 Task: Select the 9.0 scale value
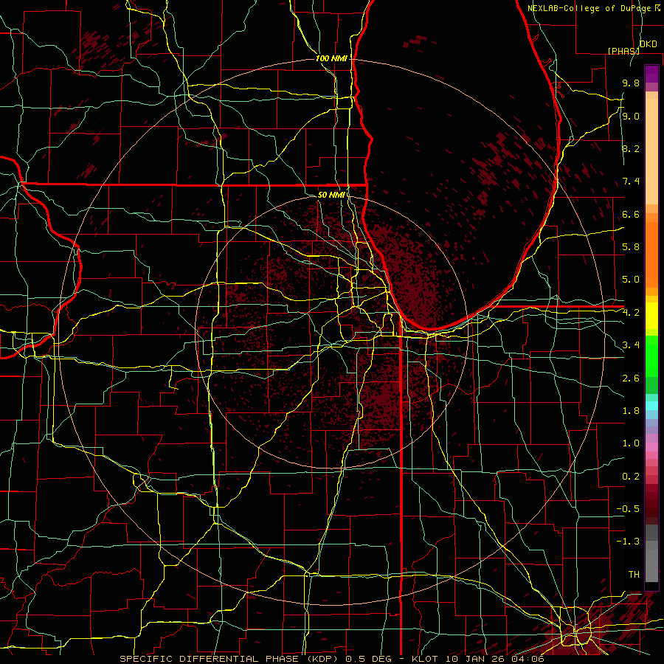click(x=631, y=116)
